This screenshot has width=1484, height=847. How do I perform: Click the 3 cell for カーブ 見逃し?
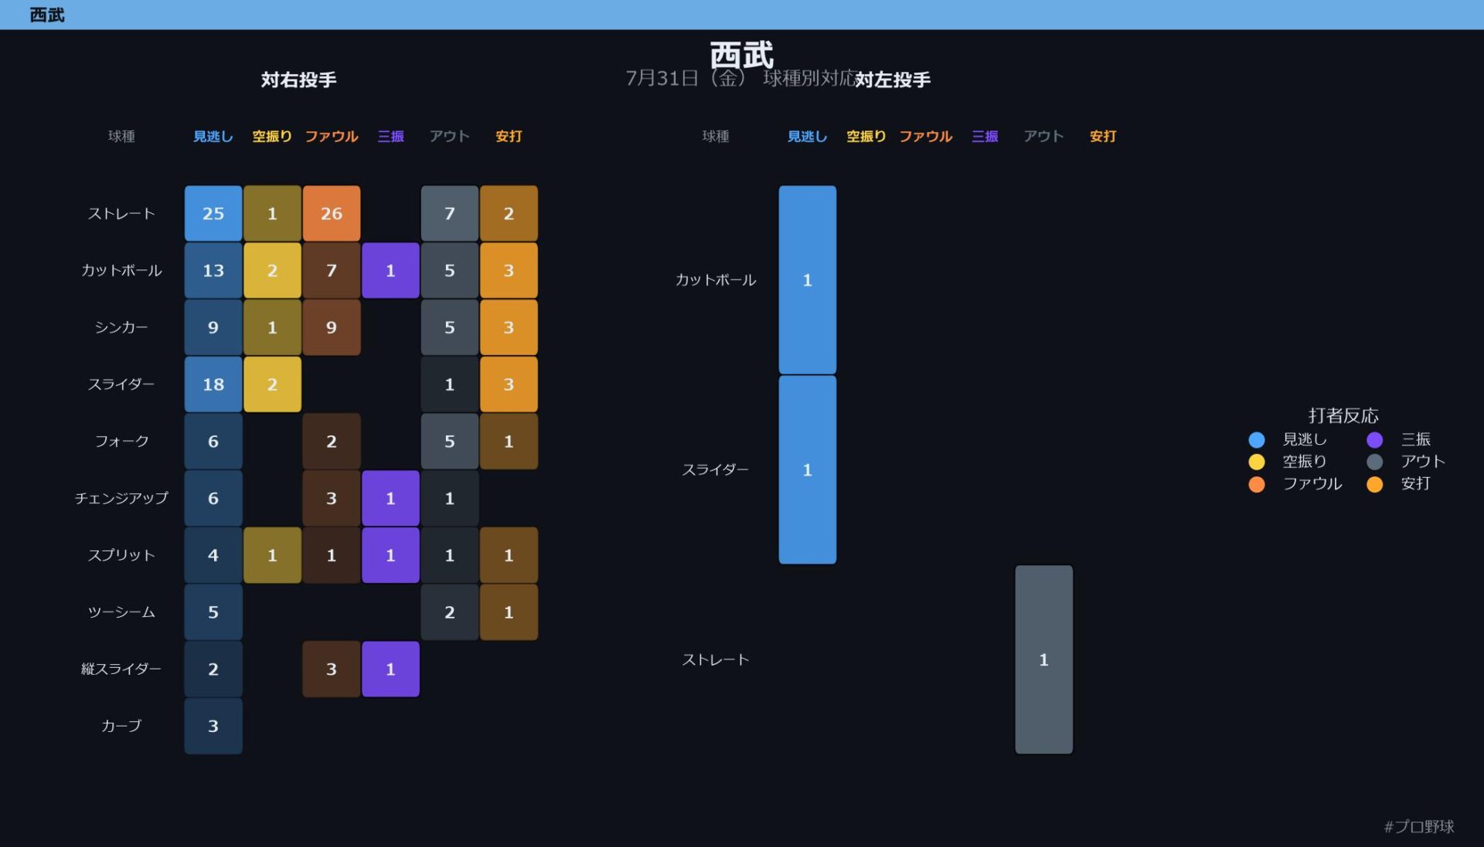[x=213, y=726]
